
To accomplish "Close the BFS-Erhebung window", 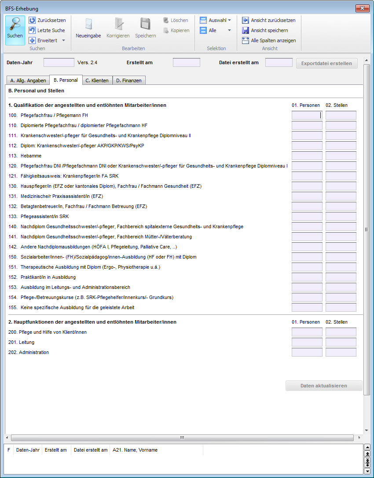I will click(x=363, y=8).
